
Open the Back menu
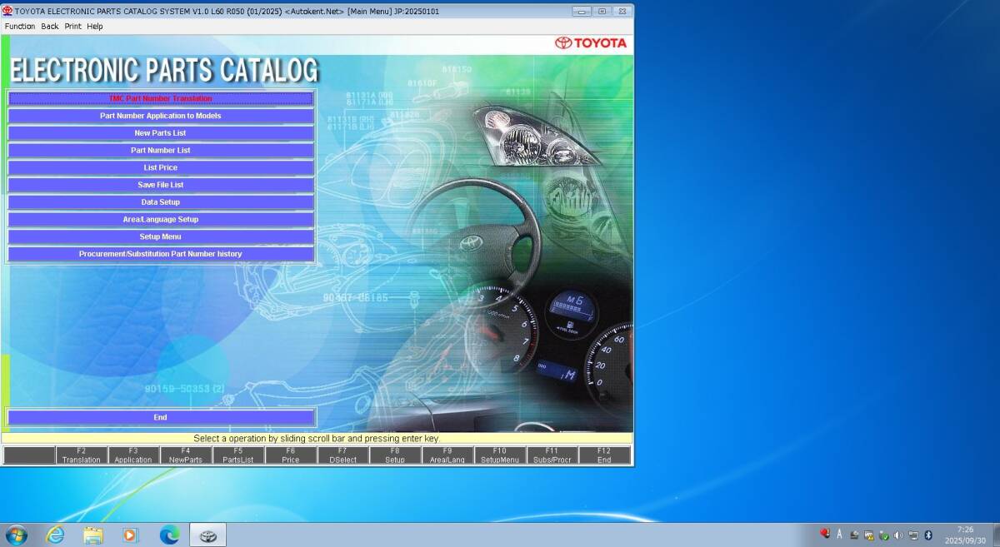(x=50, y=26)
